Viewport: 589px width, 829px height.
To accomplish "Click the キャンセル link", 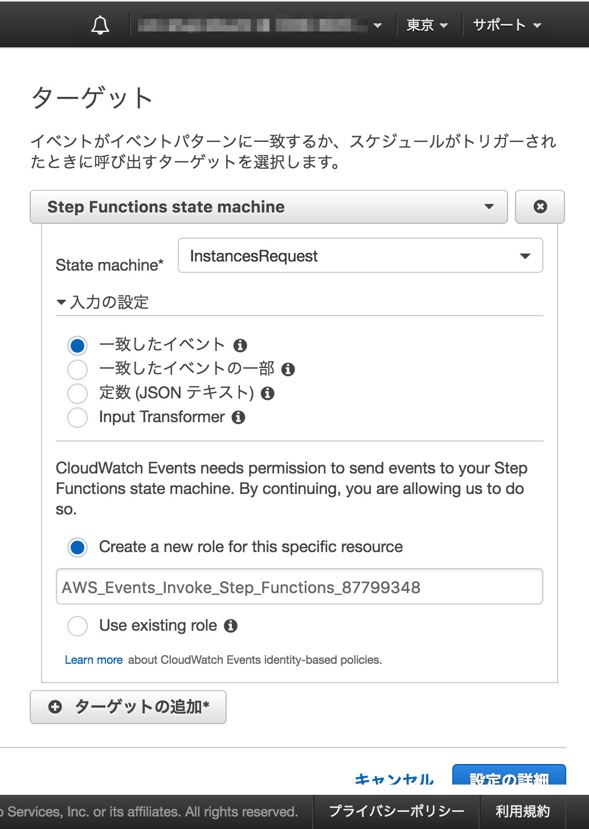I will pos(394,779).
